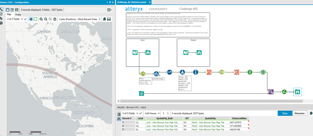Viewport: 313px width, 136px height.
Task: Click the Results binoculars data icon
Action: [x=119, y=119]
